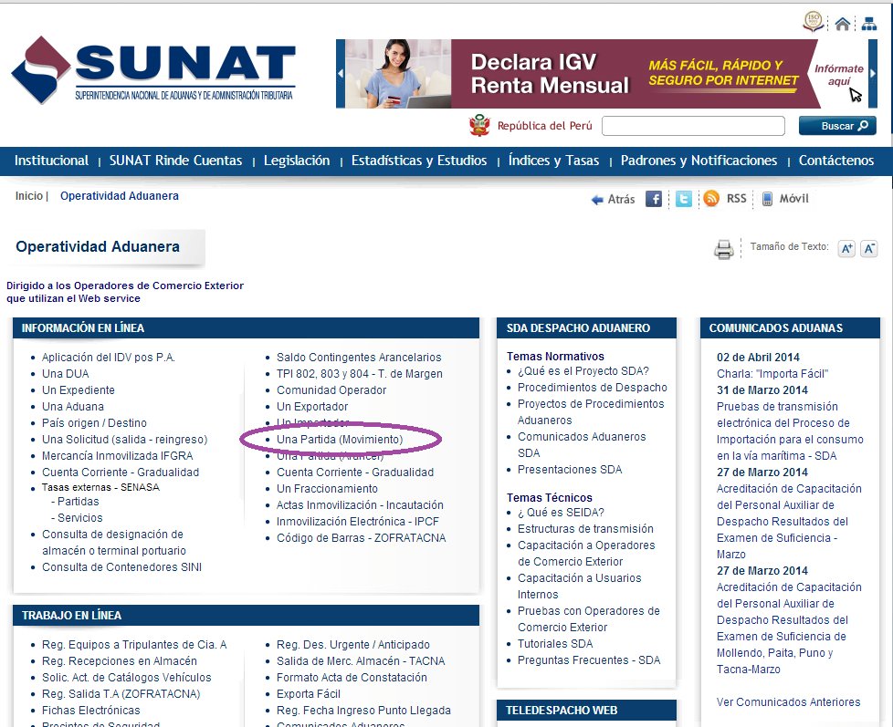The height and width of the screenshot is (727, 893).
Task: Open the Presentaciones SDA link
Action: (x=570, y=469)
